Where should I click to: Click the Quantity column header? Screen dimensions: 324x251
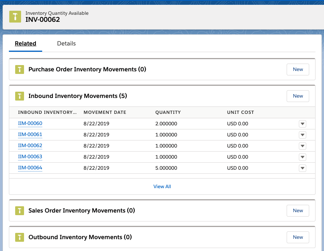point(168,112)
